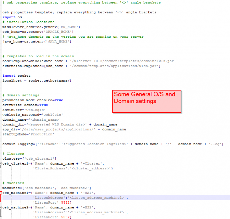Click the 'ClusterAddress':'<cluster_address>' line
Screen dimensions: 230x219
pyautogui.click(x=73, y=169)
